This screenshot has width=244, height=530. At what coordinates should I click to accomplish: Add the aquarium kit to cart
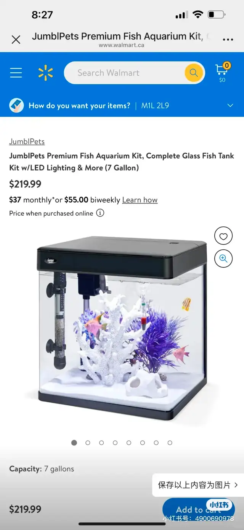point(199,509)
